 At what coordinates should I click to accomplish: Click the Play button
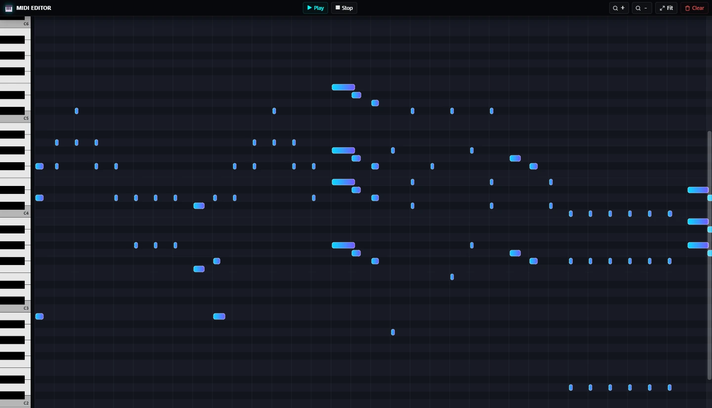[315, 8]
